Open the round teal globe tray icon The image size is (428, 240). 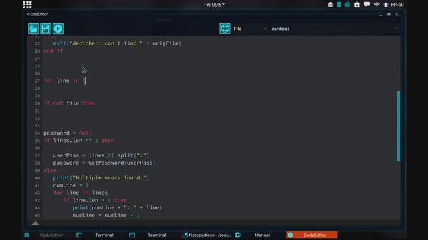[348, 5]
